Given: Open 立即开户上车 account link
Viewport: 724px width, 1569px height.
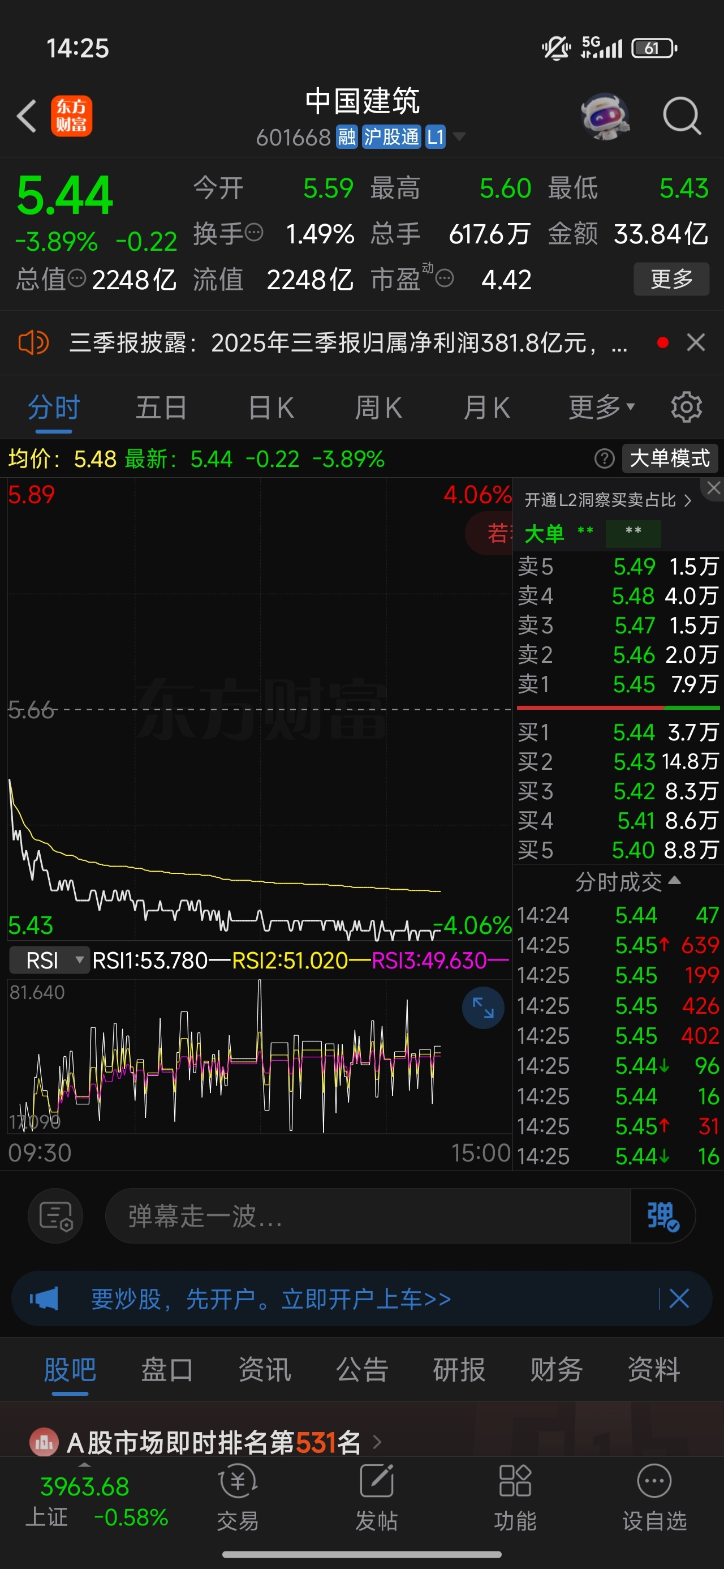Looking at the screenshot, I should (365, 1299).
